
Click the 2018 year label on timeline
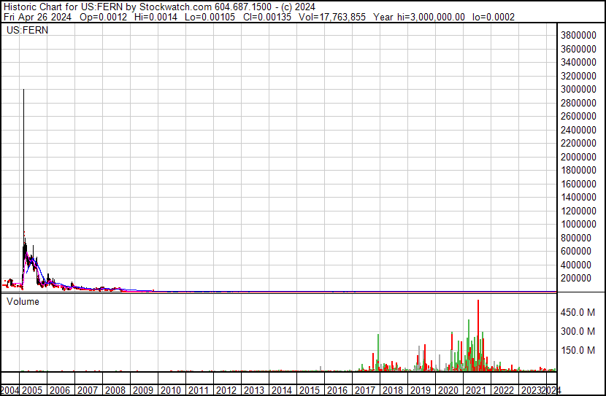pos(393,390)
